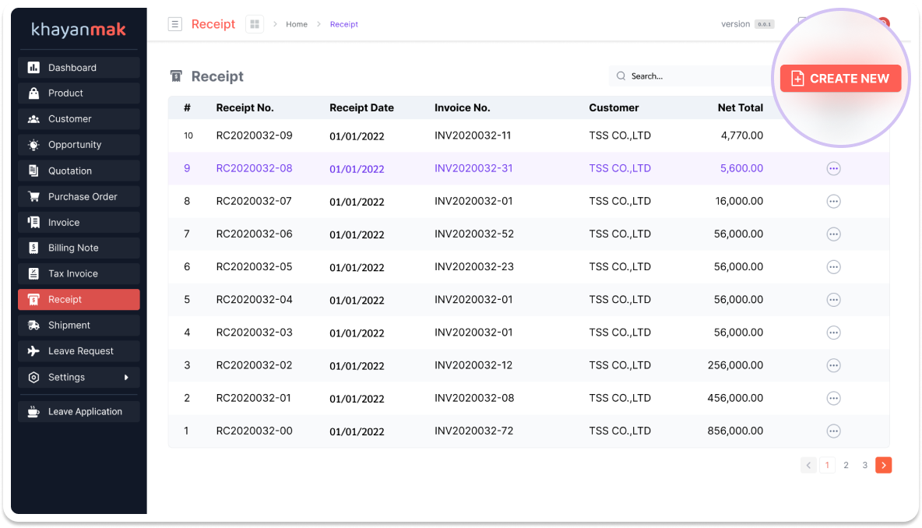This screenshot has width=922, height=528.
Task: Click the Product bag icon in sidebar
Action: point(33,93)
